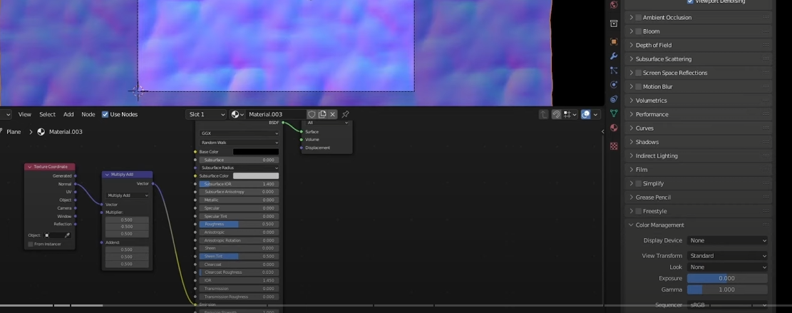Open the Object Data triangle tab
This screenshot has width=792, height=313.
(x=614, y=113)
